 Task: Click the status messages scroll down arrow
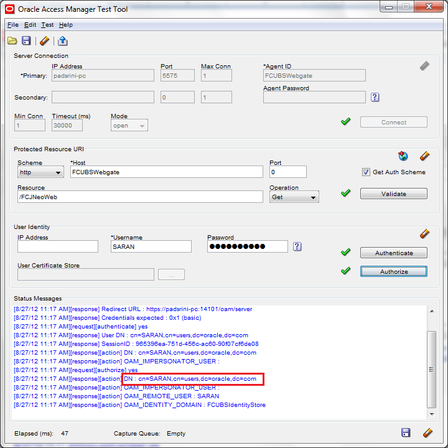[432, 414]
